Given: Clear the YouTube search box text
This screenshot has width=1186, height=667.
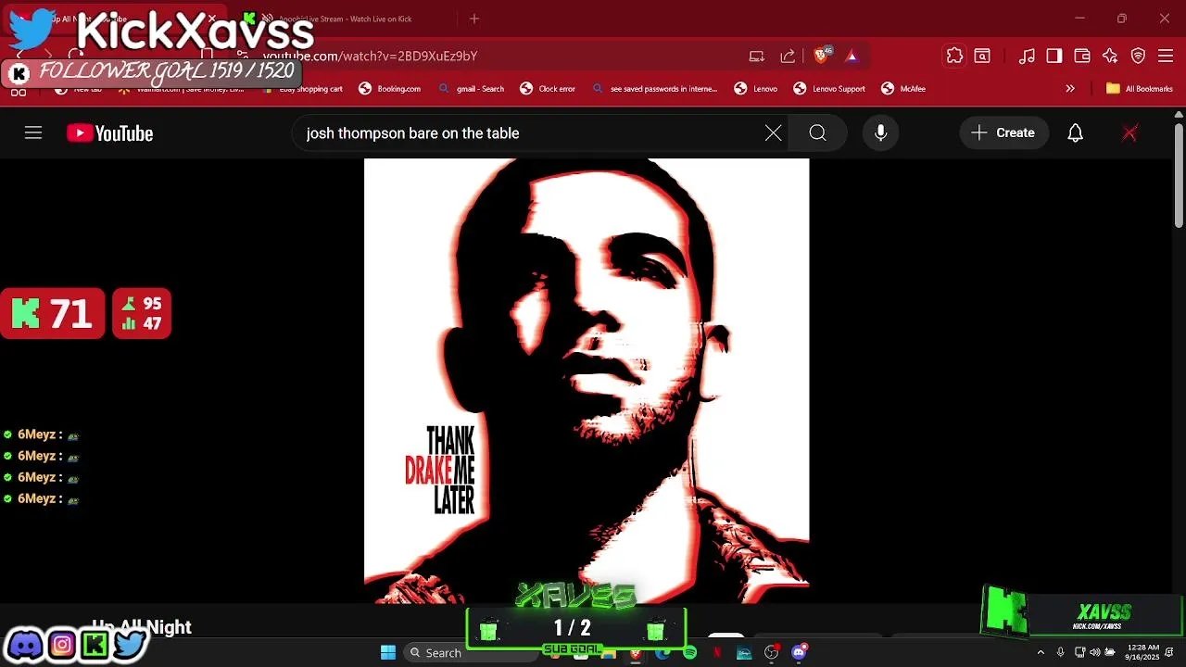Looking at the screenshot, I should pos(773,133).
